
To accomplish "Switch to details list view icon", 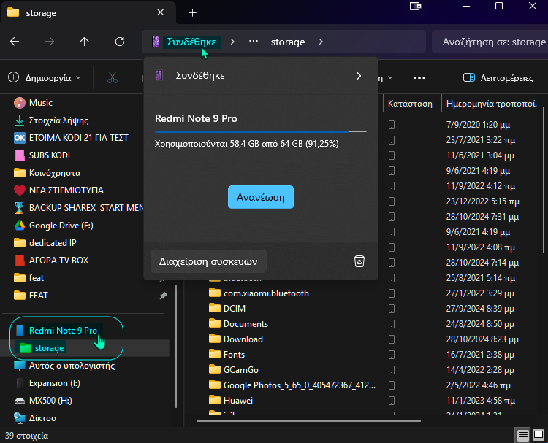I will tap(523, 435).
